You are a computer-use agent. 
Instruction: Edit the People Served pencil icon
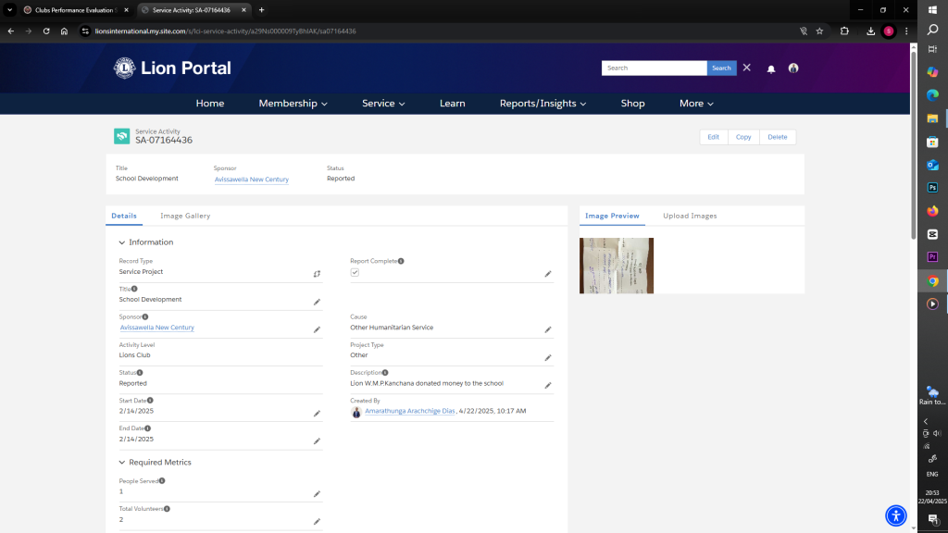[x=317, y=494]
